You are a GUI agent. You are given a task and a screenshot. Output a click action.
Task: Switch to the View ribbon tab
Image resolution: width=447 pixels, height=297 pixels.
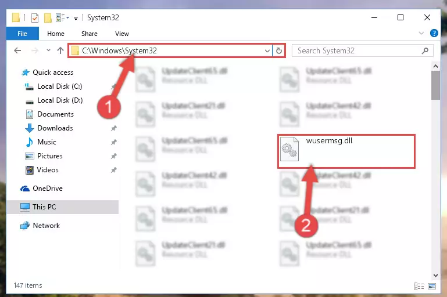pos(121,34)
